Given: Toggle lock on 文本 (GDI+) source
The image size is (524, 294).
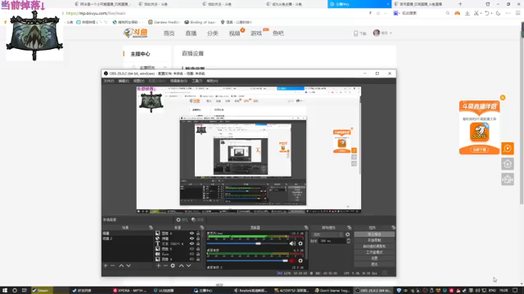Looking at the screenshot, I should coord(198,243).
